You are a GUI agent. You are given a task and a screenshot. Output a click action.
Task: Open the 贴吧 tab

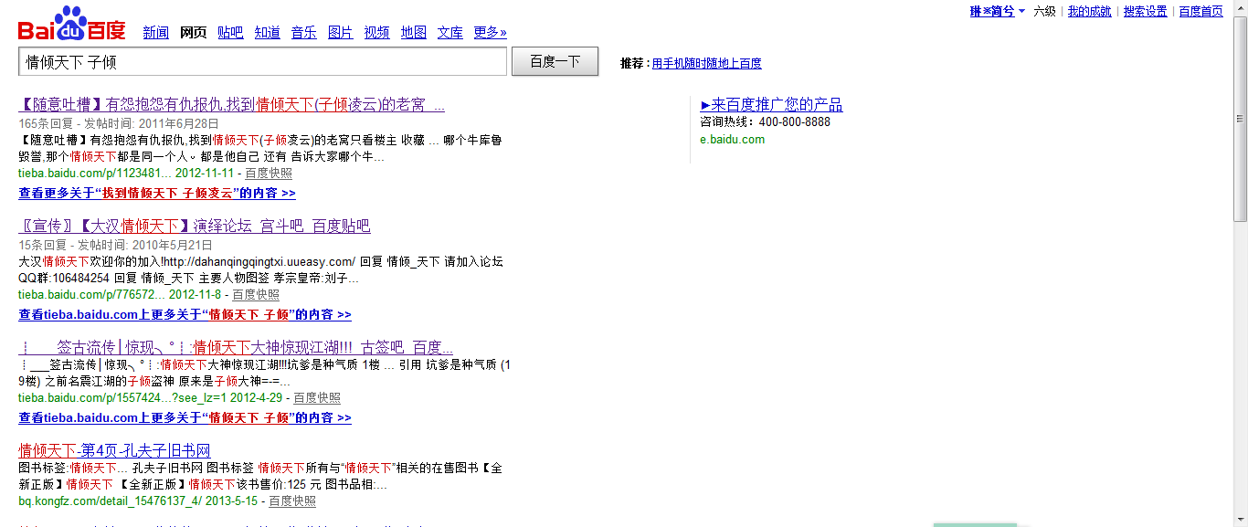[x=230, y=32]
